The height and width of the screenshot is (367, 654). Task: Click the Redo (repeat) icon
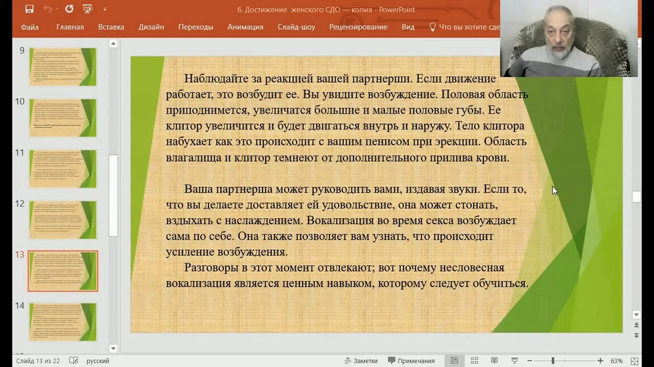[69, 9]
